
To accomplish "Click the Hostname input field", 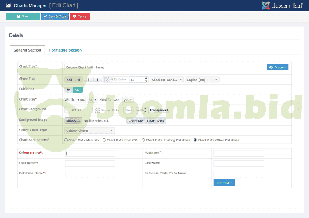I will [239, 153].
